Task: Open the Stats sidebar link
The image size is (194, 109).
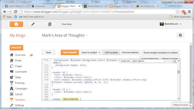Action: point(18,77)
